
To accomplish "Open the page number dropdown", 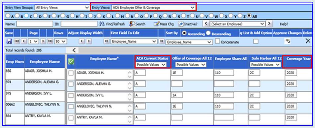I will click(33, 41).
